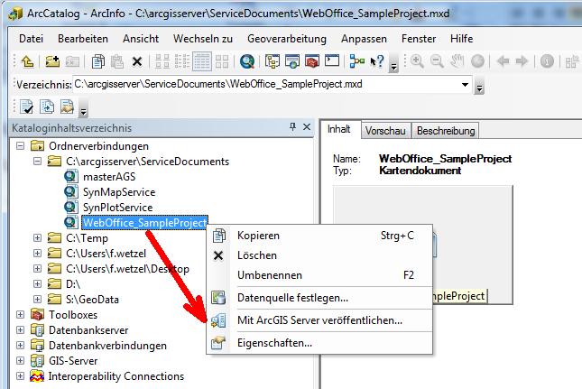Close the Kataloginhaltsverzeichnis panel
This screenshot has height=389, width=582.
pyautogui.click(x=307, y=128)
